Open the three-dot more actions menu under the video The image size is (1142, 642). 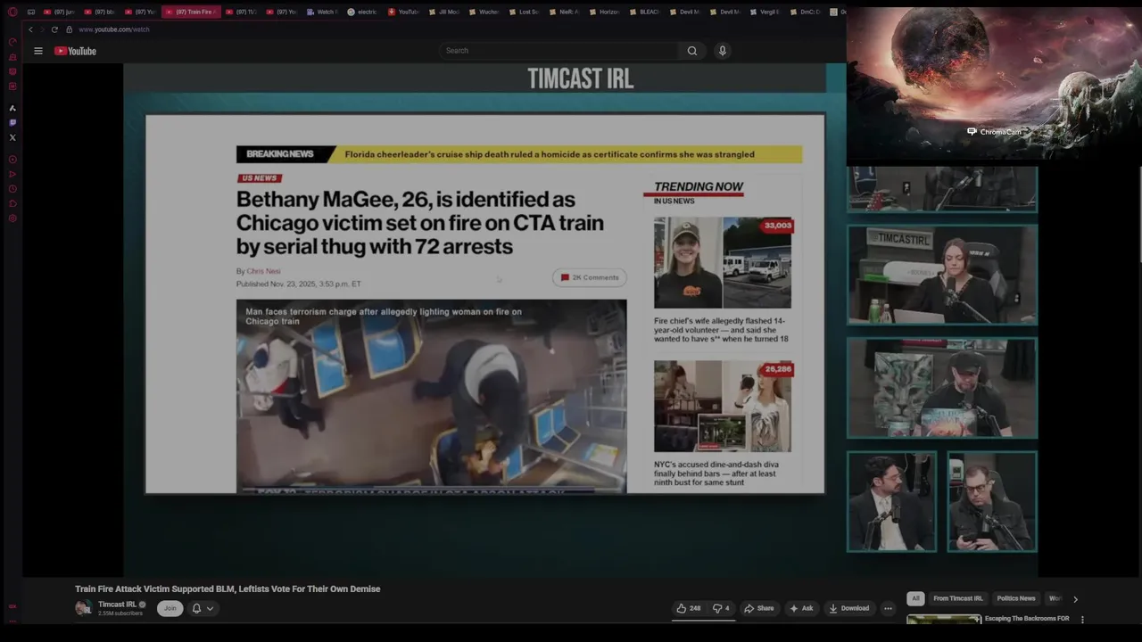888,608
